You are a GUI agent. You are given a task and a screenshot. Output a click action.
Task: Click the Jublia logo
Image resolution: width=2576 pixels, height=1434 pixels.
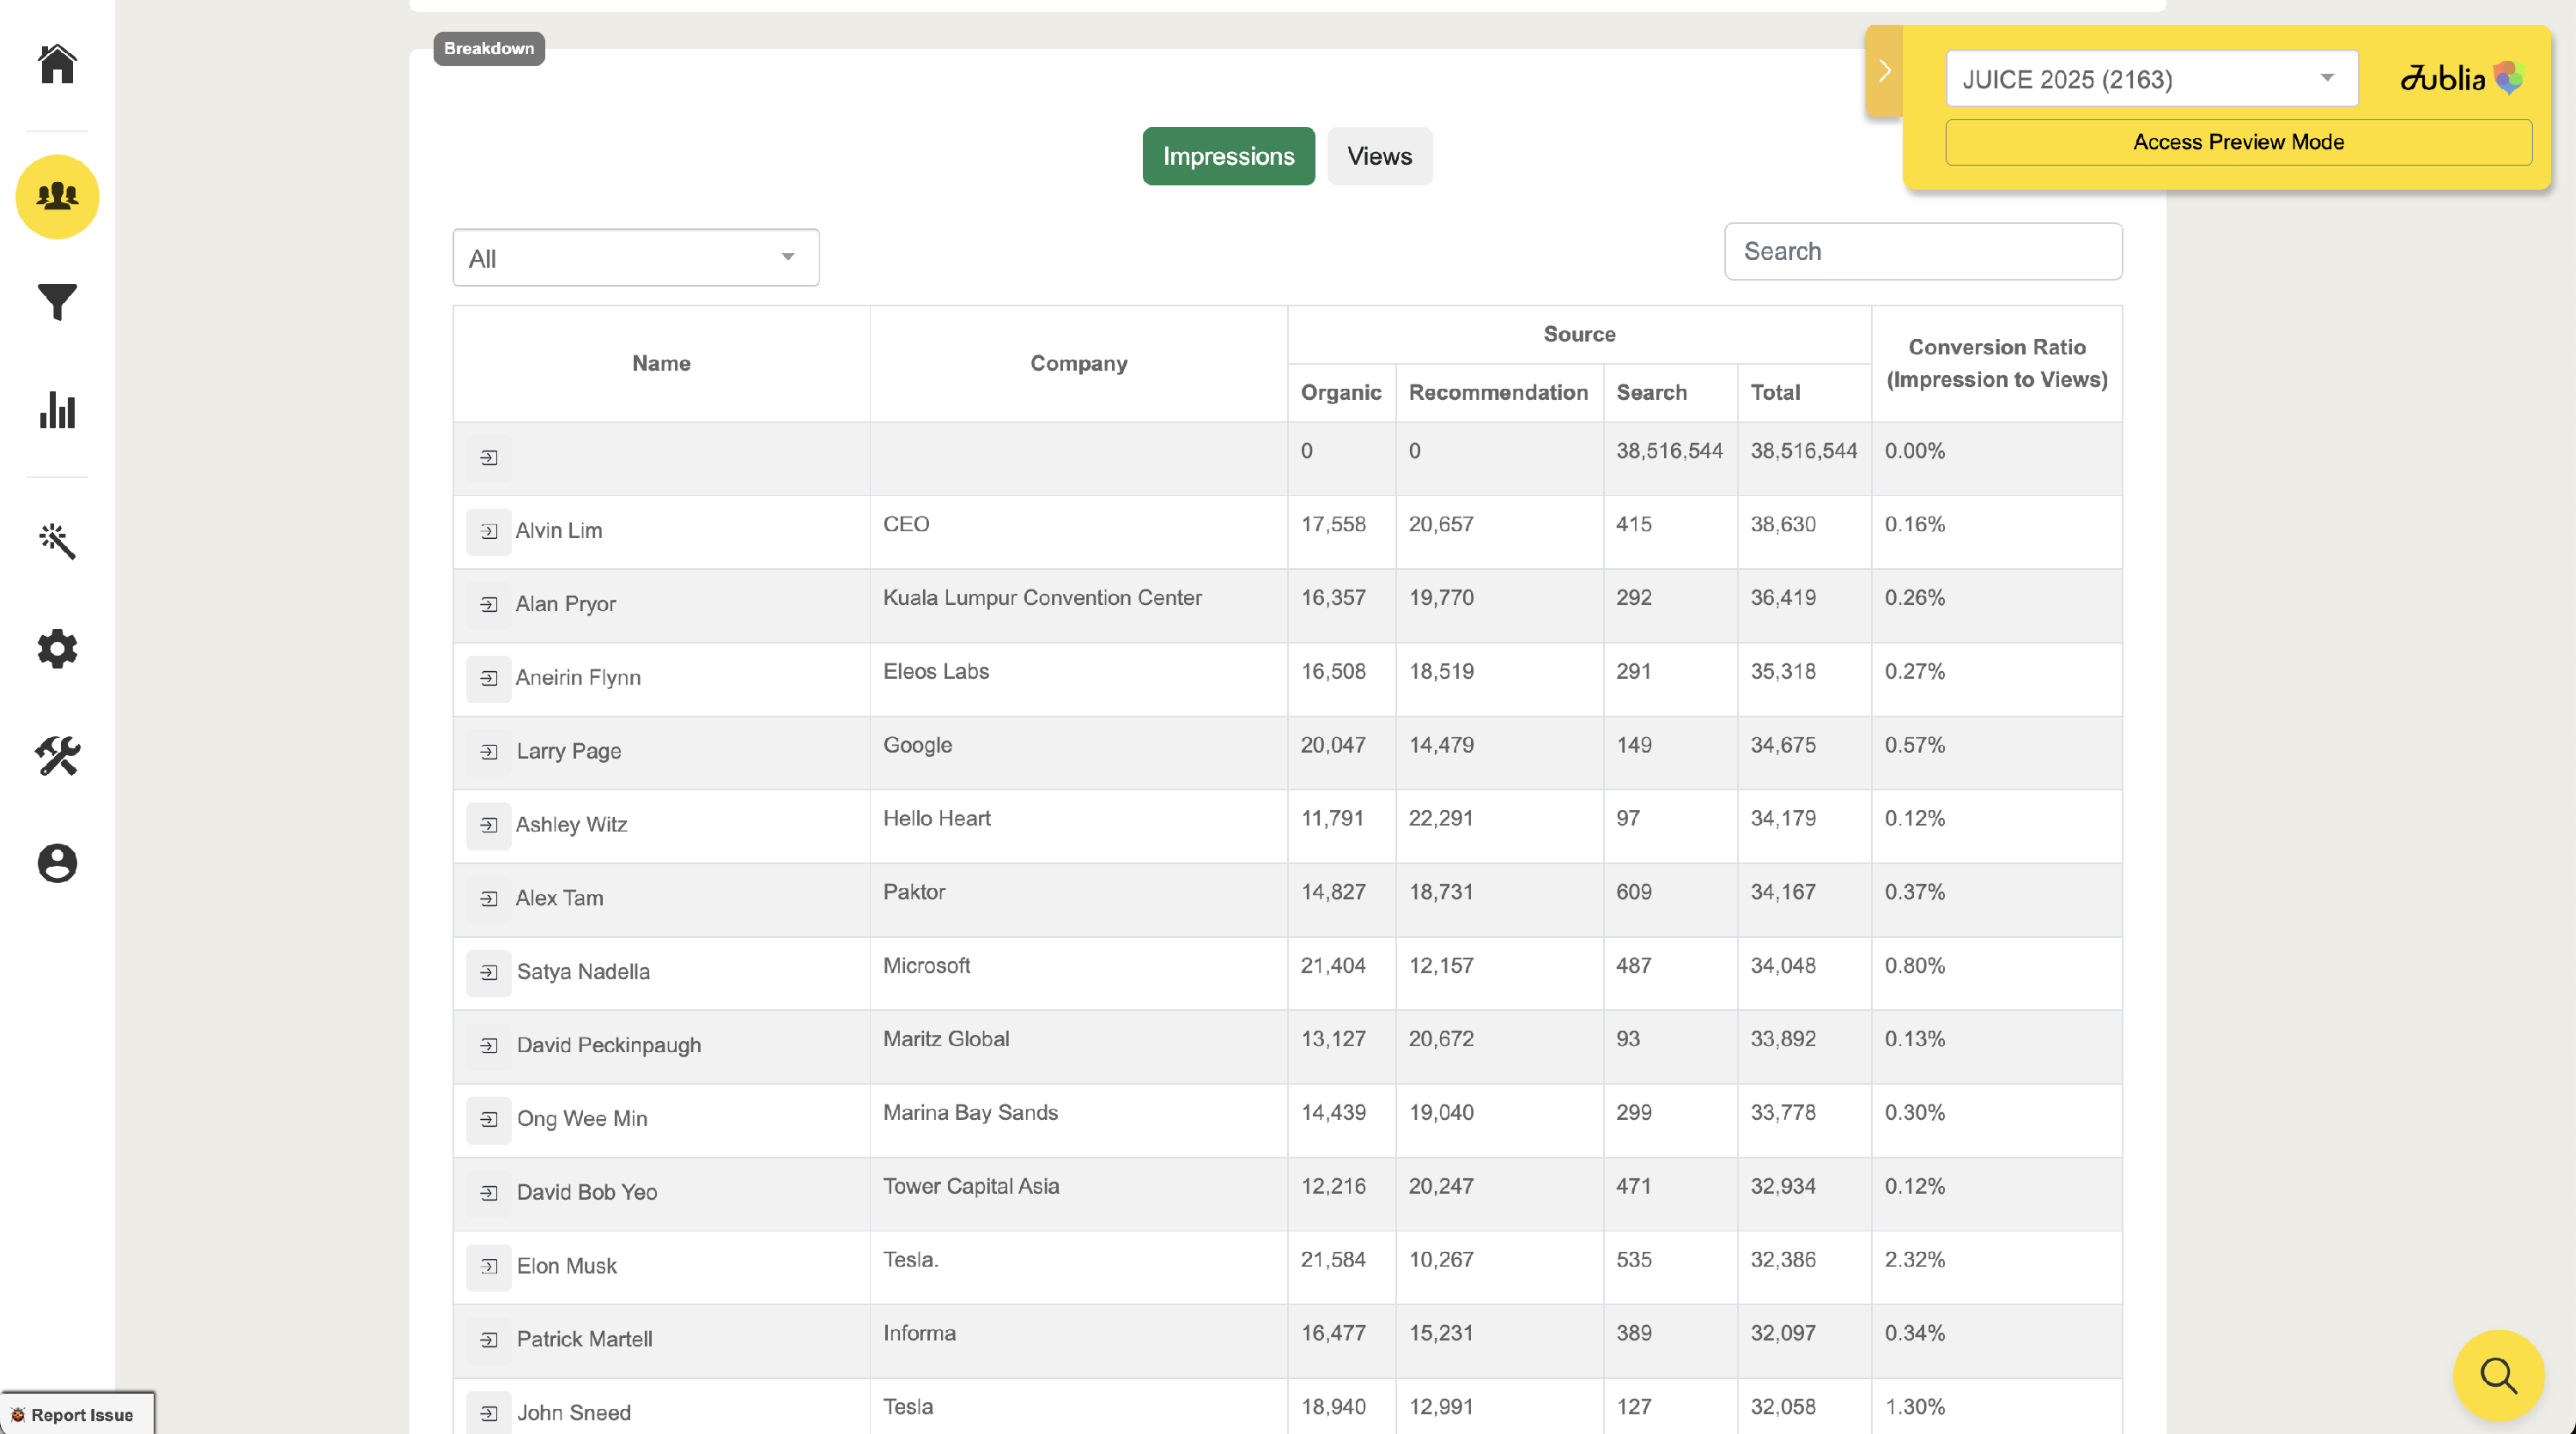(2461, 78)
